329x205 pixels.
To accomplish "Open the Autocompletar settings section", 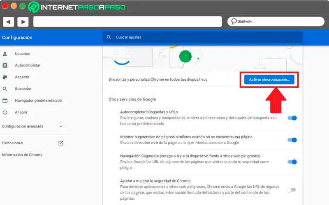I will point(28,65).
